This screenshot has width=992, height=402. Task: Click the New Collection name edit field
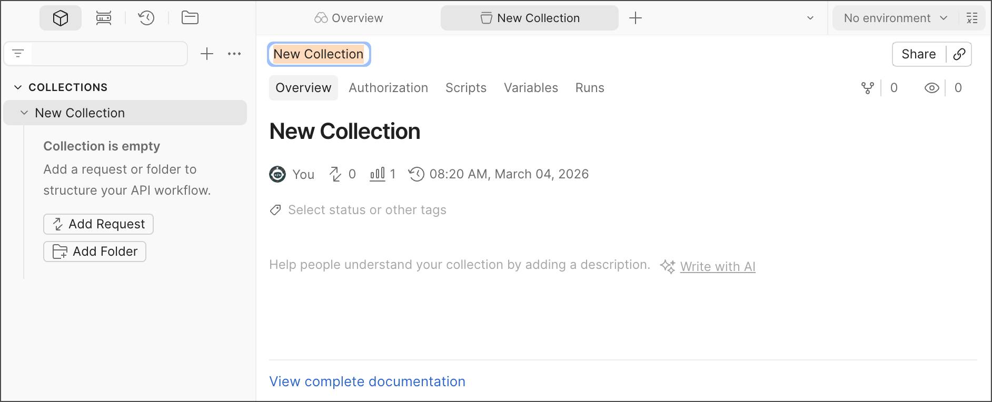click(x=319, y=54)
